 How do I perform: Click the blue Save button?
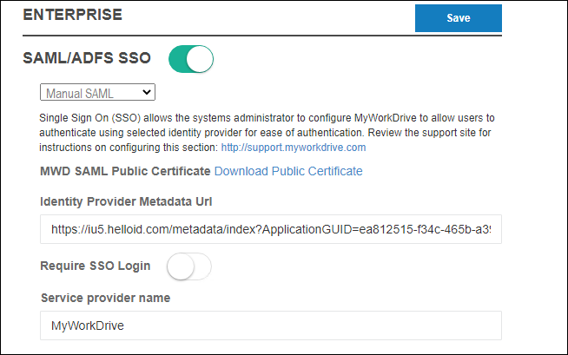click(459, 18)
